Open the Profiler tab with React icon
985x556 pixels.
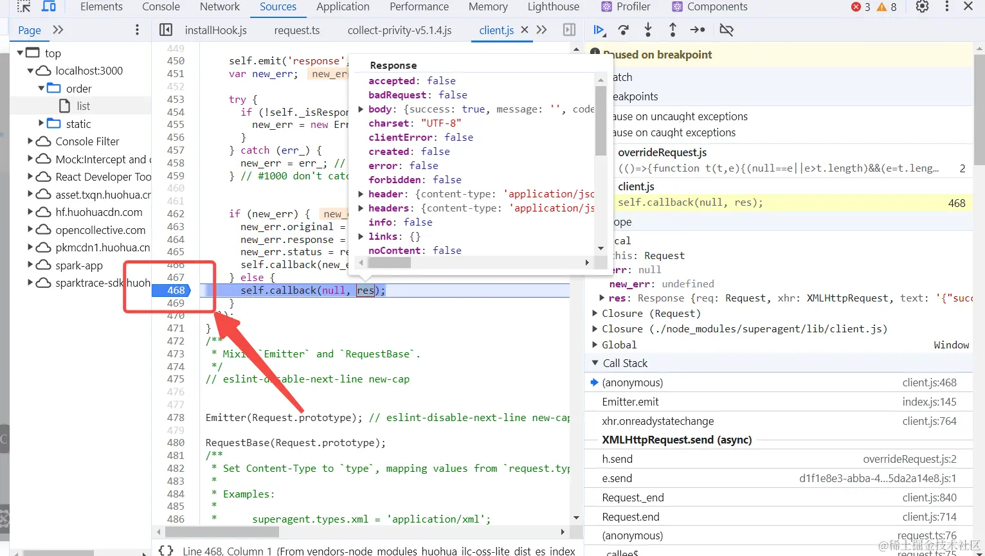tap(626, 6)
